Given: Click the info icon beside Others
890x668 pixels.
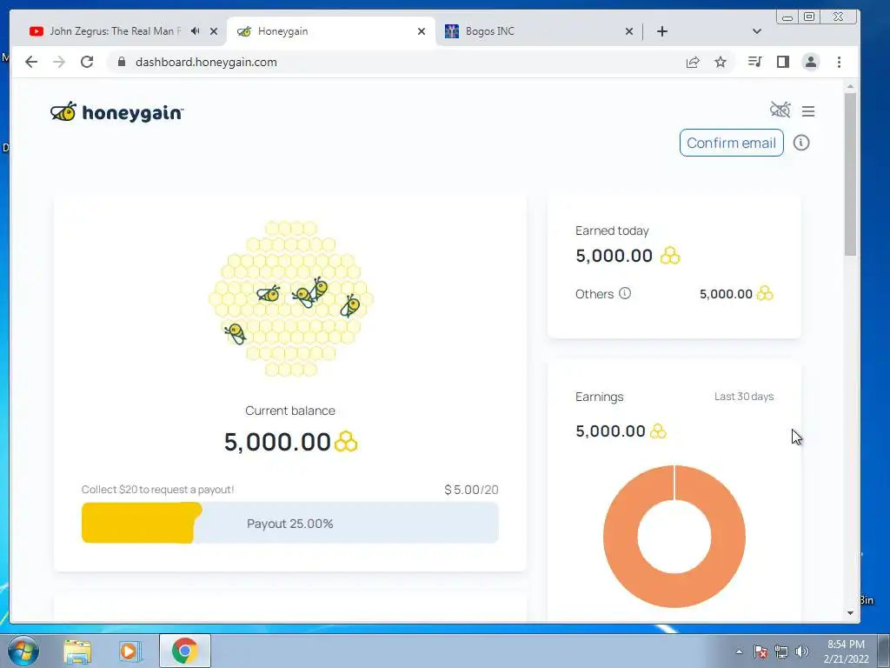Looking at the screenshot, I should point(624,293).
